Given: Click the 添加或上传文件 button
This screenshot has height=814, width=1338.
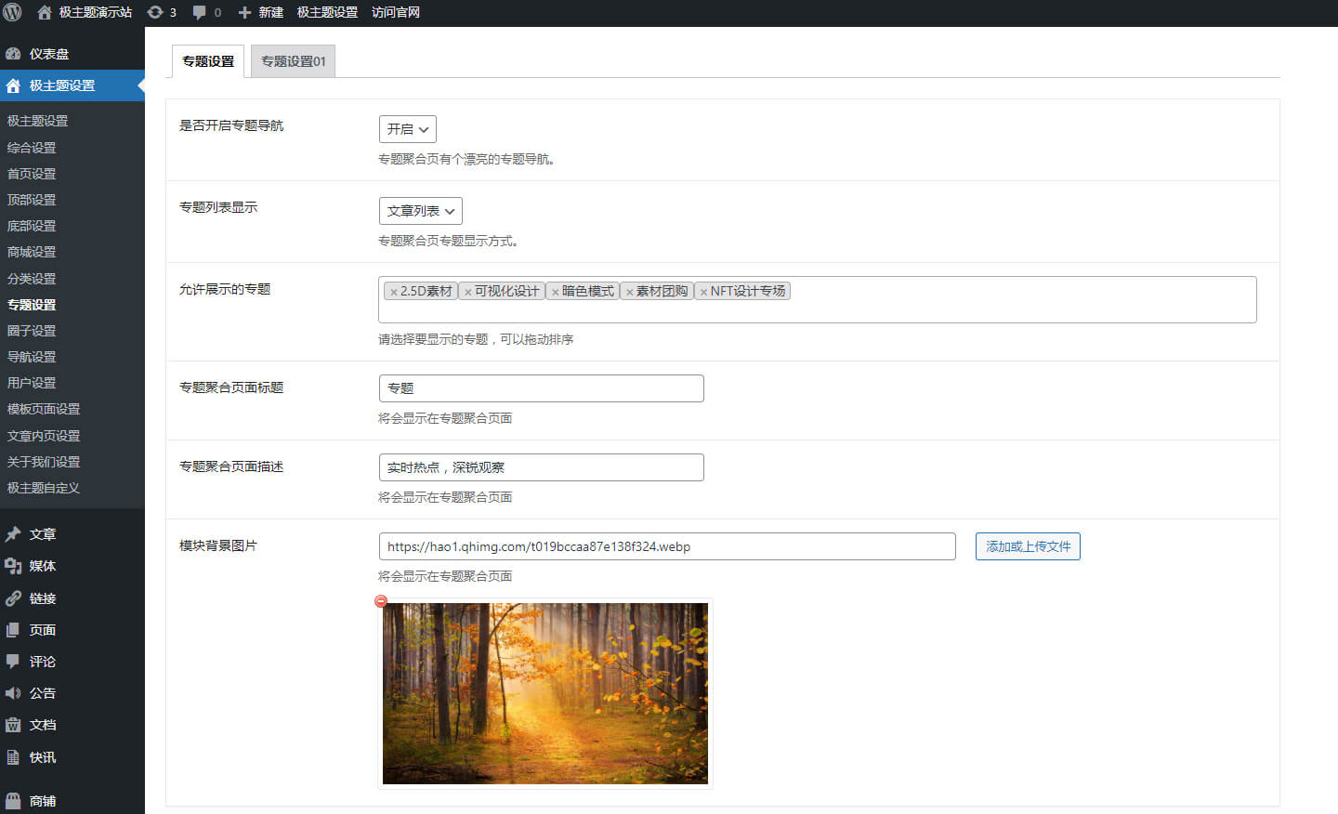Looking at the screenshot, I should click(1027, 546).
